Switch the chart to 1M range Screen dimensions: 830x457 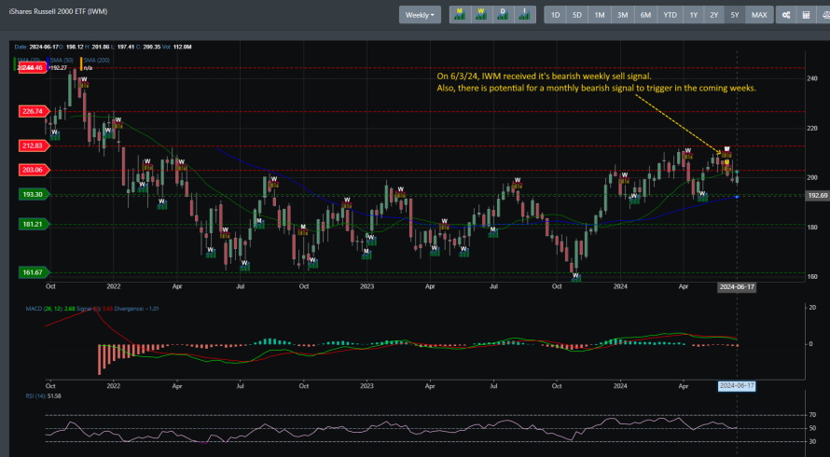coord(600,15)
